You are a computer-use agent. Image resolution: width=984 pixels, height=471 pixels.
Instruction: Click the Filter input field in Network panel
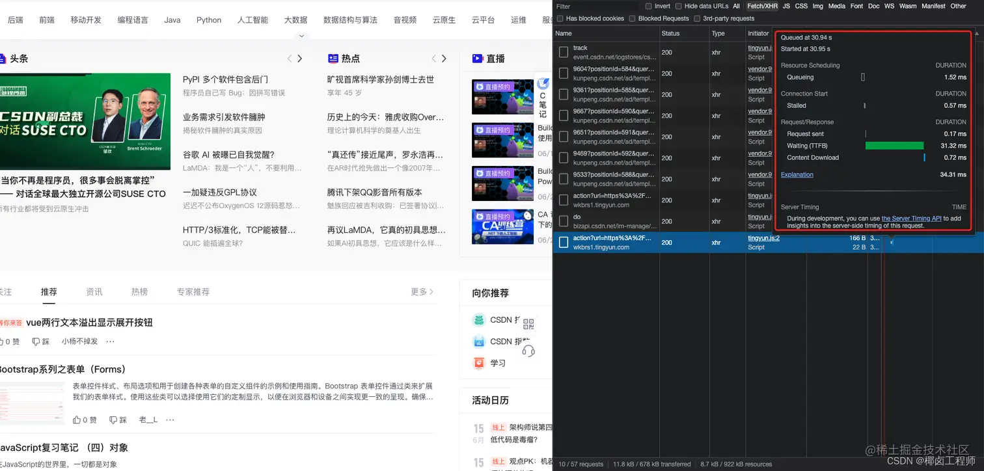596,6
